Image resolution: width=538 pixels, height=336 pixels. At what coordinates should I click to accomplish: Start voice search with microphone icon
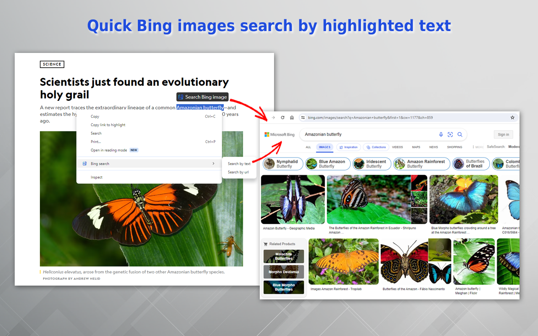(441, 134)
